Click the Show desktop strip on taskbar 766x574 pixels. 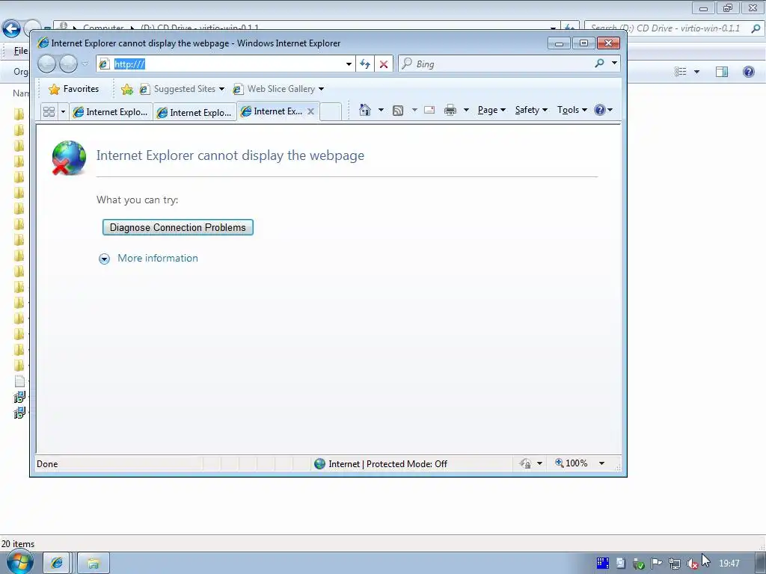(761, 564)
